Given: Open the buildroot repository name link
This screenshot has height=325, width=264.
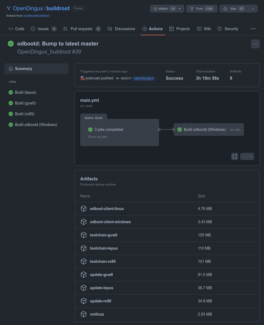Looking at the screenshot, I should click(58, 8).
